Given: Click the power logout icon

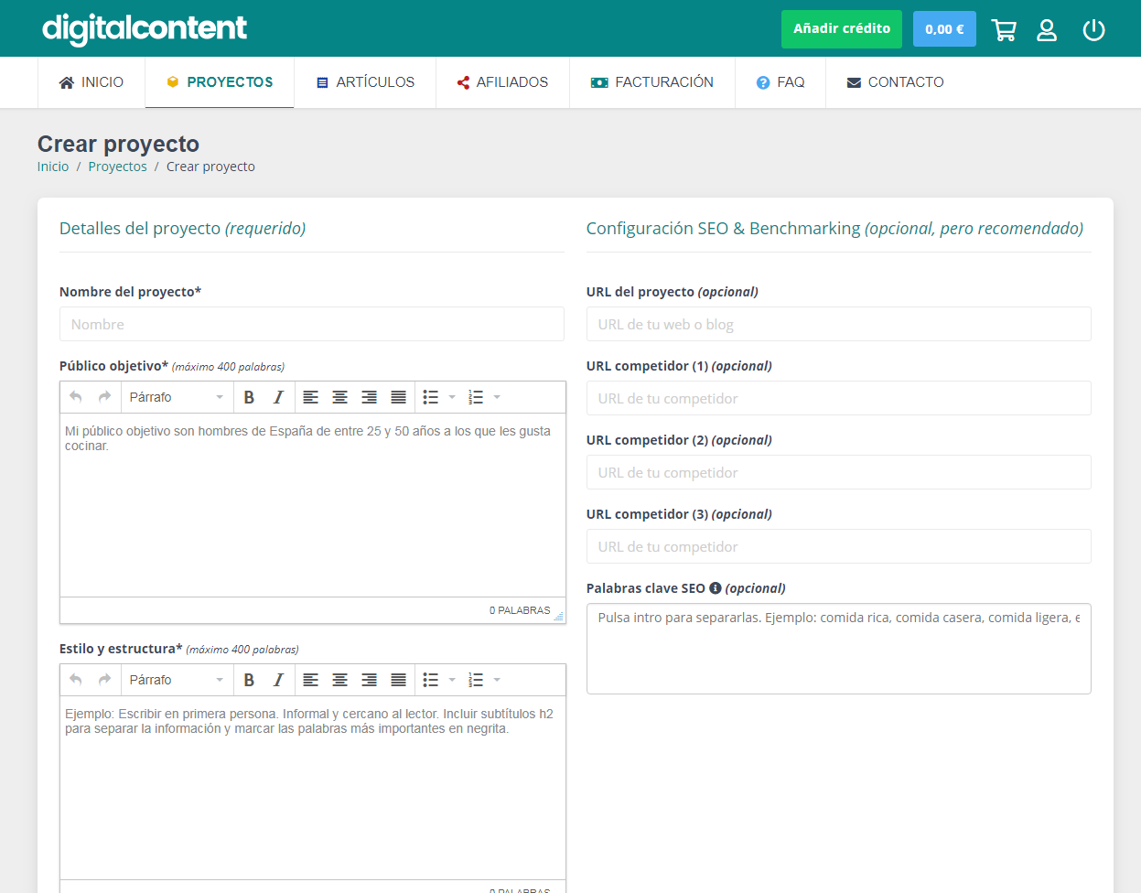Looking at the screenshot, I should click(1093, 30).
